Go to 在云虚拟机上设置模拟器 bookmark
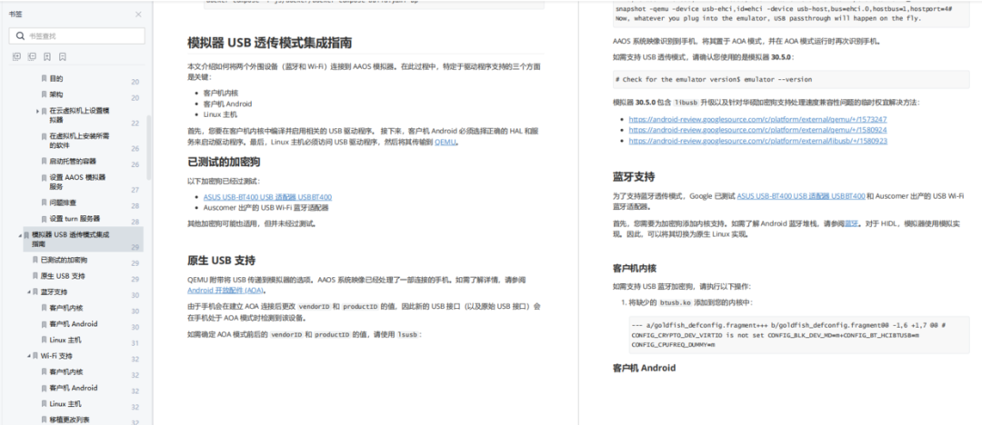The height and width of the screenshot is (425, 982). 79,115
